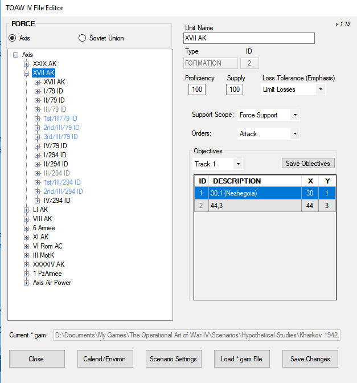Click into the Unit Name field
Image resolution: width=357 pixels, height=383 pixels.
coord(249,38)
